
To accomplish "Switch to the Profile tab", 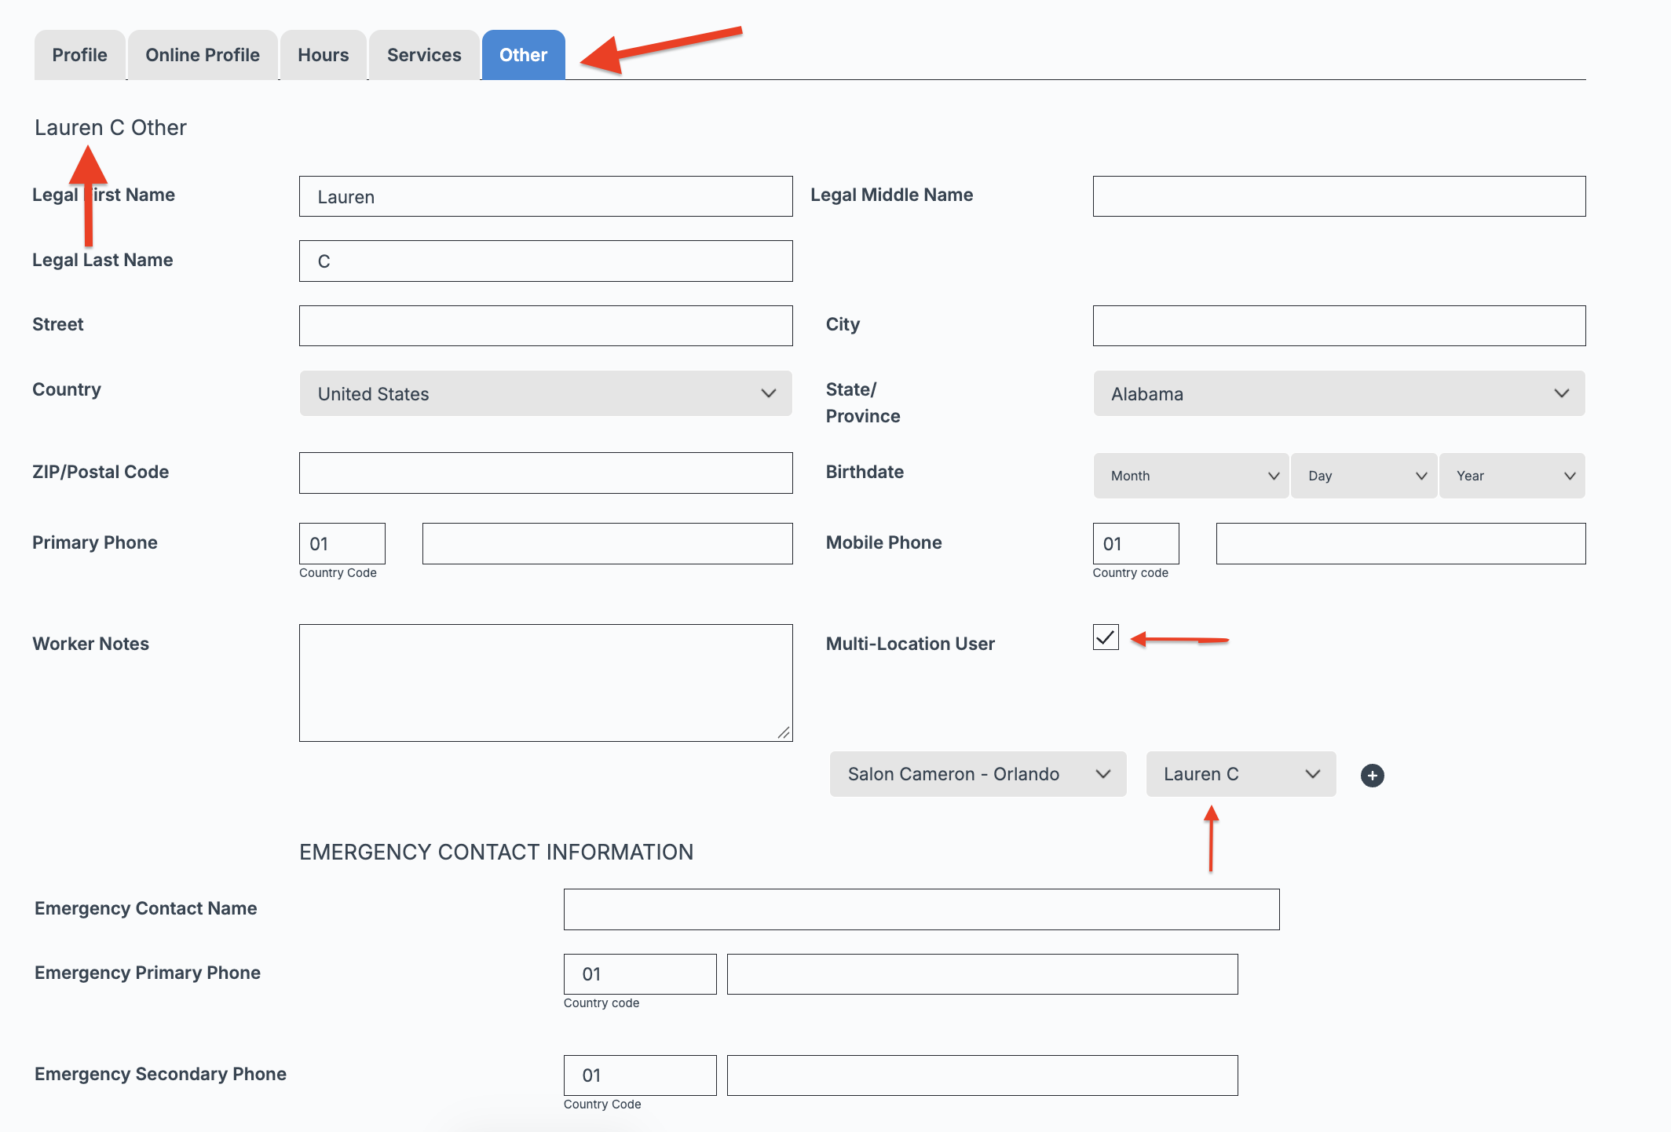I will click(80, 55).
